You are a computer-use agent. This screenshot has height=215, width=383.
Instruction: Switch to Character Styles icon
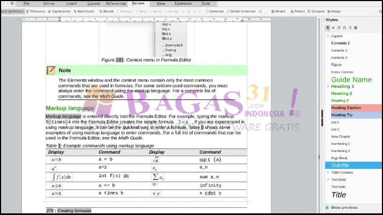pos(333,28)
